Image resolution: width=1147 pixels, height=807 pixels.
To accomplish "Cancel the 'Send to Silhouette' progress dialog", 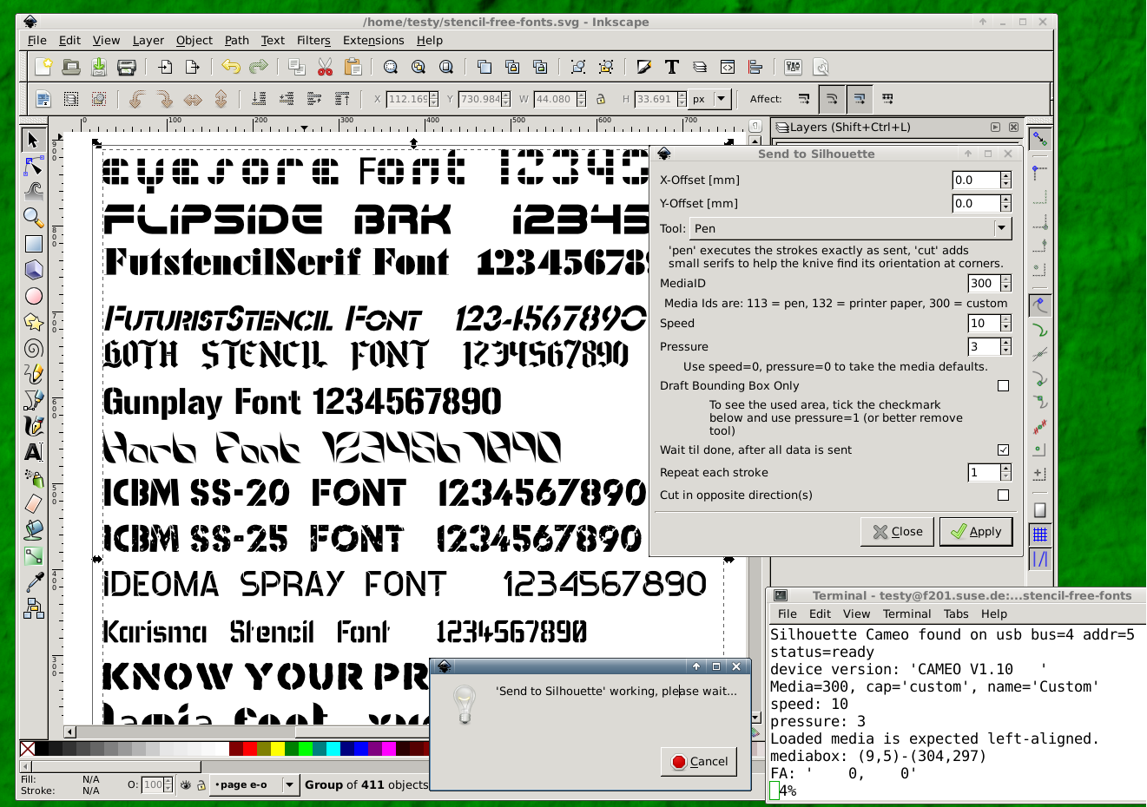I will coord(699,761).
